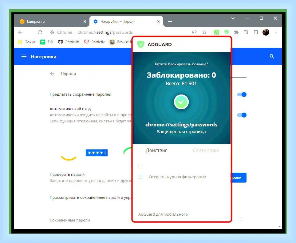Select the Настройки – Пароли tab
This screenshot has height=243, width=296.
coord(126,21)
